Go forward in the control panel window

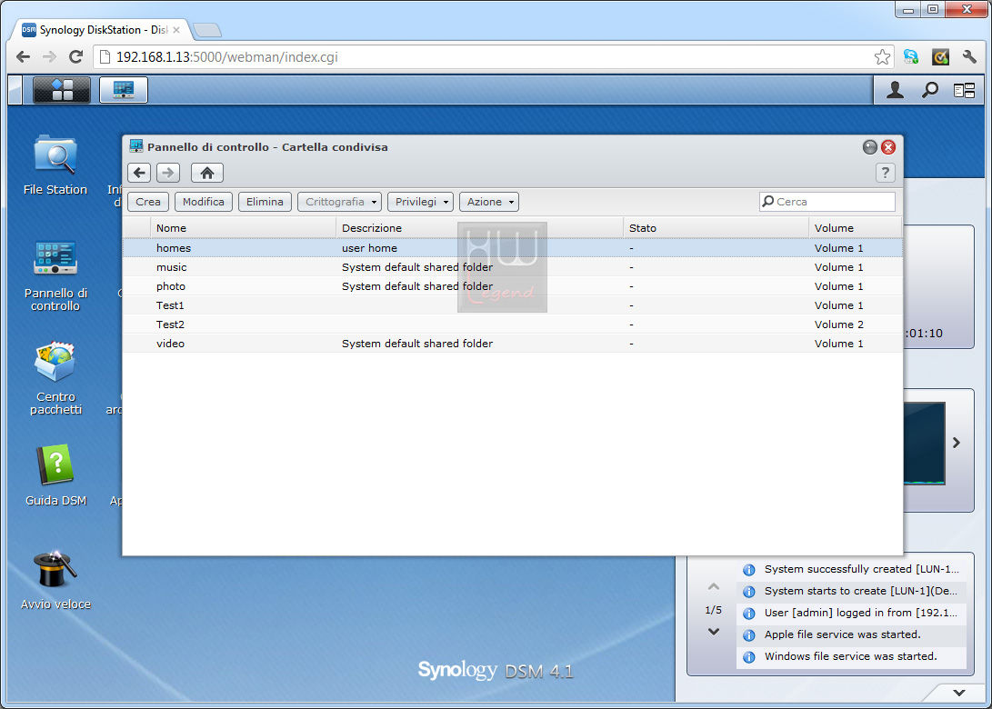(x=168, y=173)
